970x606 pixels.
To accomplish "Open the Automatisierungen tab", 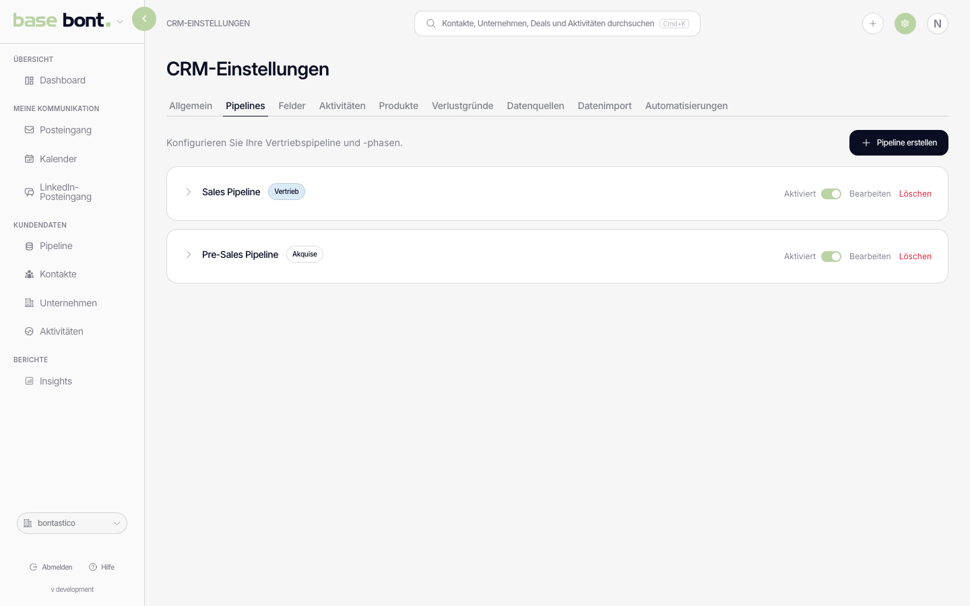I will [x=686, y=106].
